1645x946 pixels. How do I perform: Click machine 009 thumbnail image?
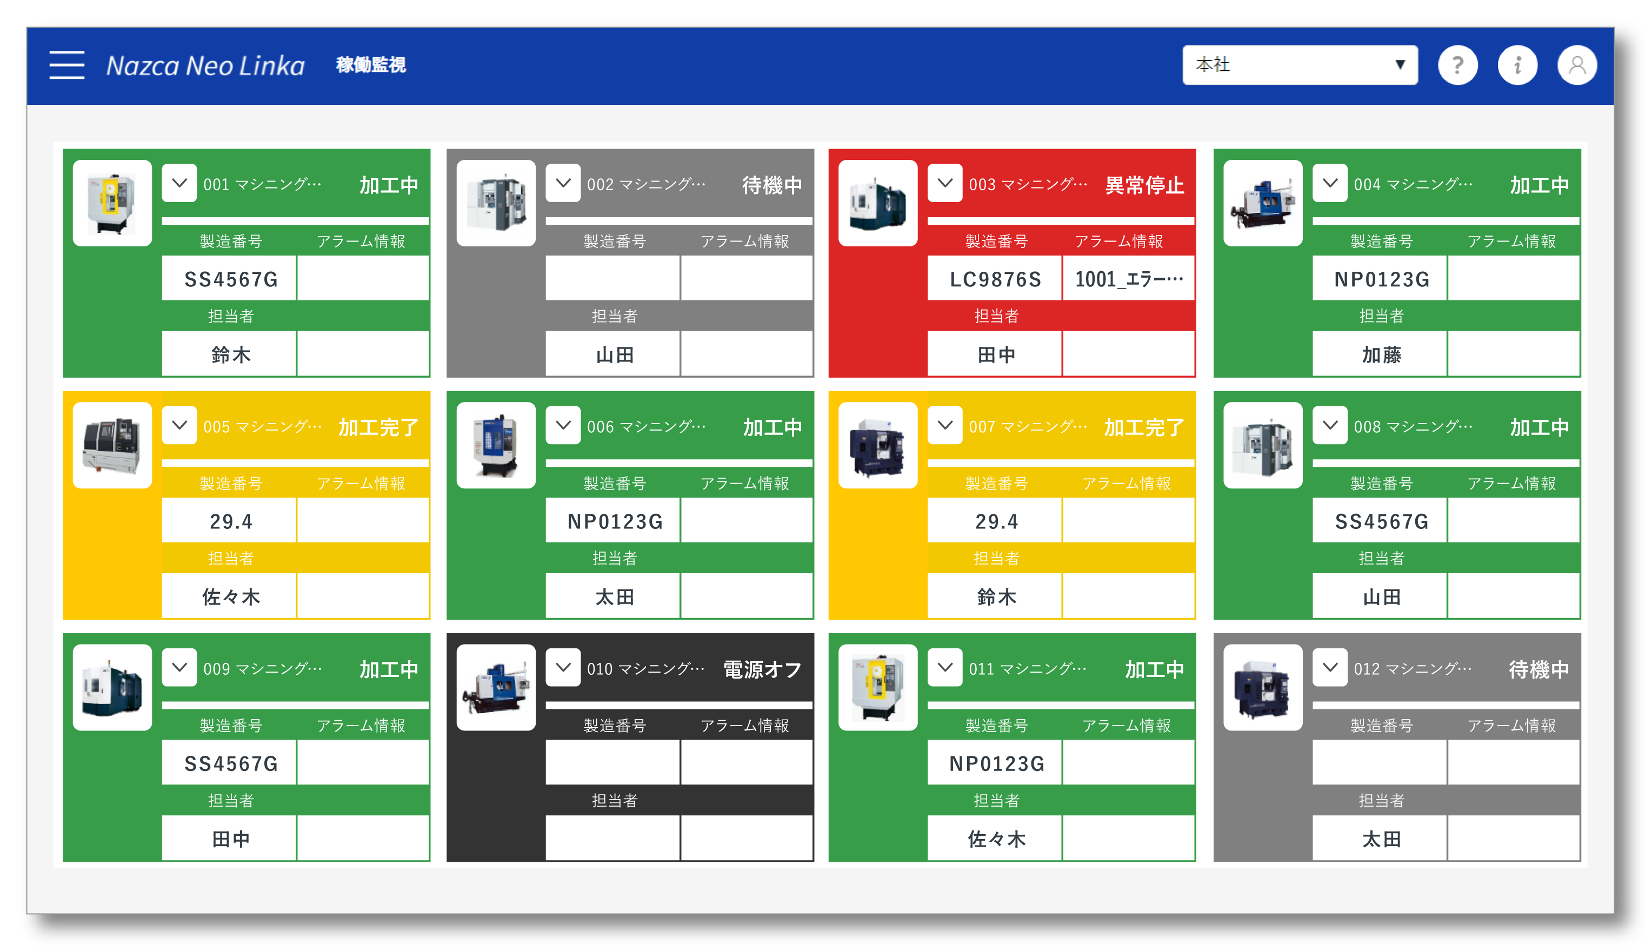point(112,687)
